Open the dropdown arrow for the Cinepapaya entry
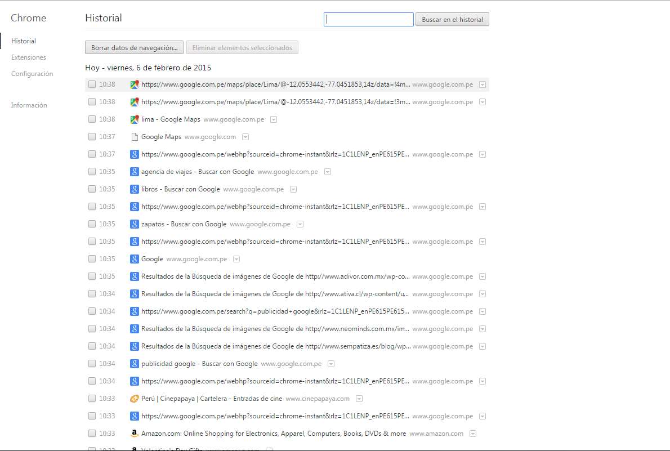This screenshot has width=670, height=451. click(x=359, y=399)
